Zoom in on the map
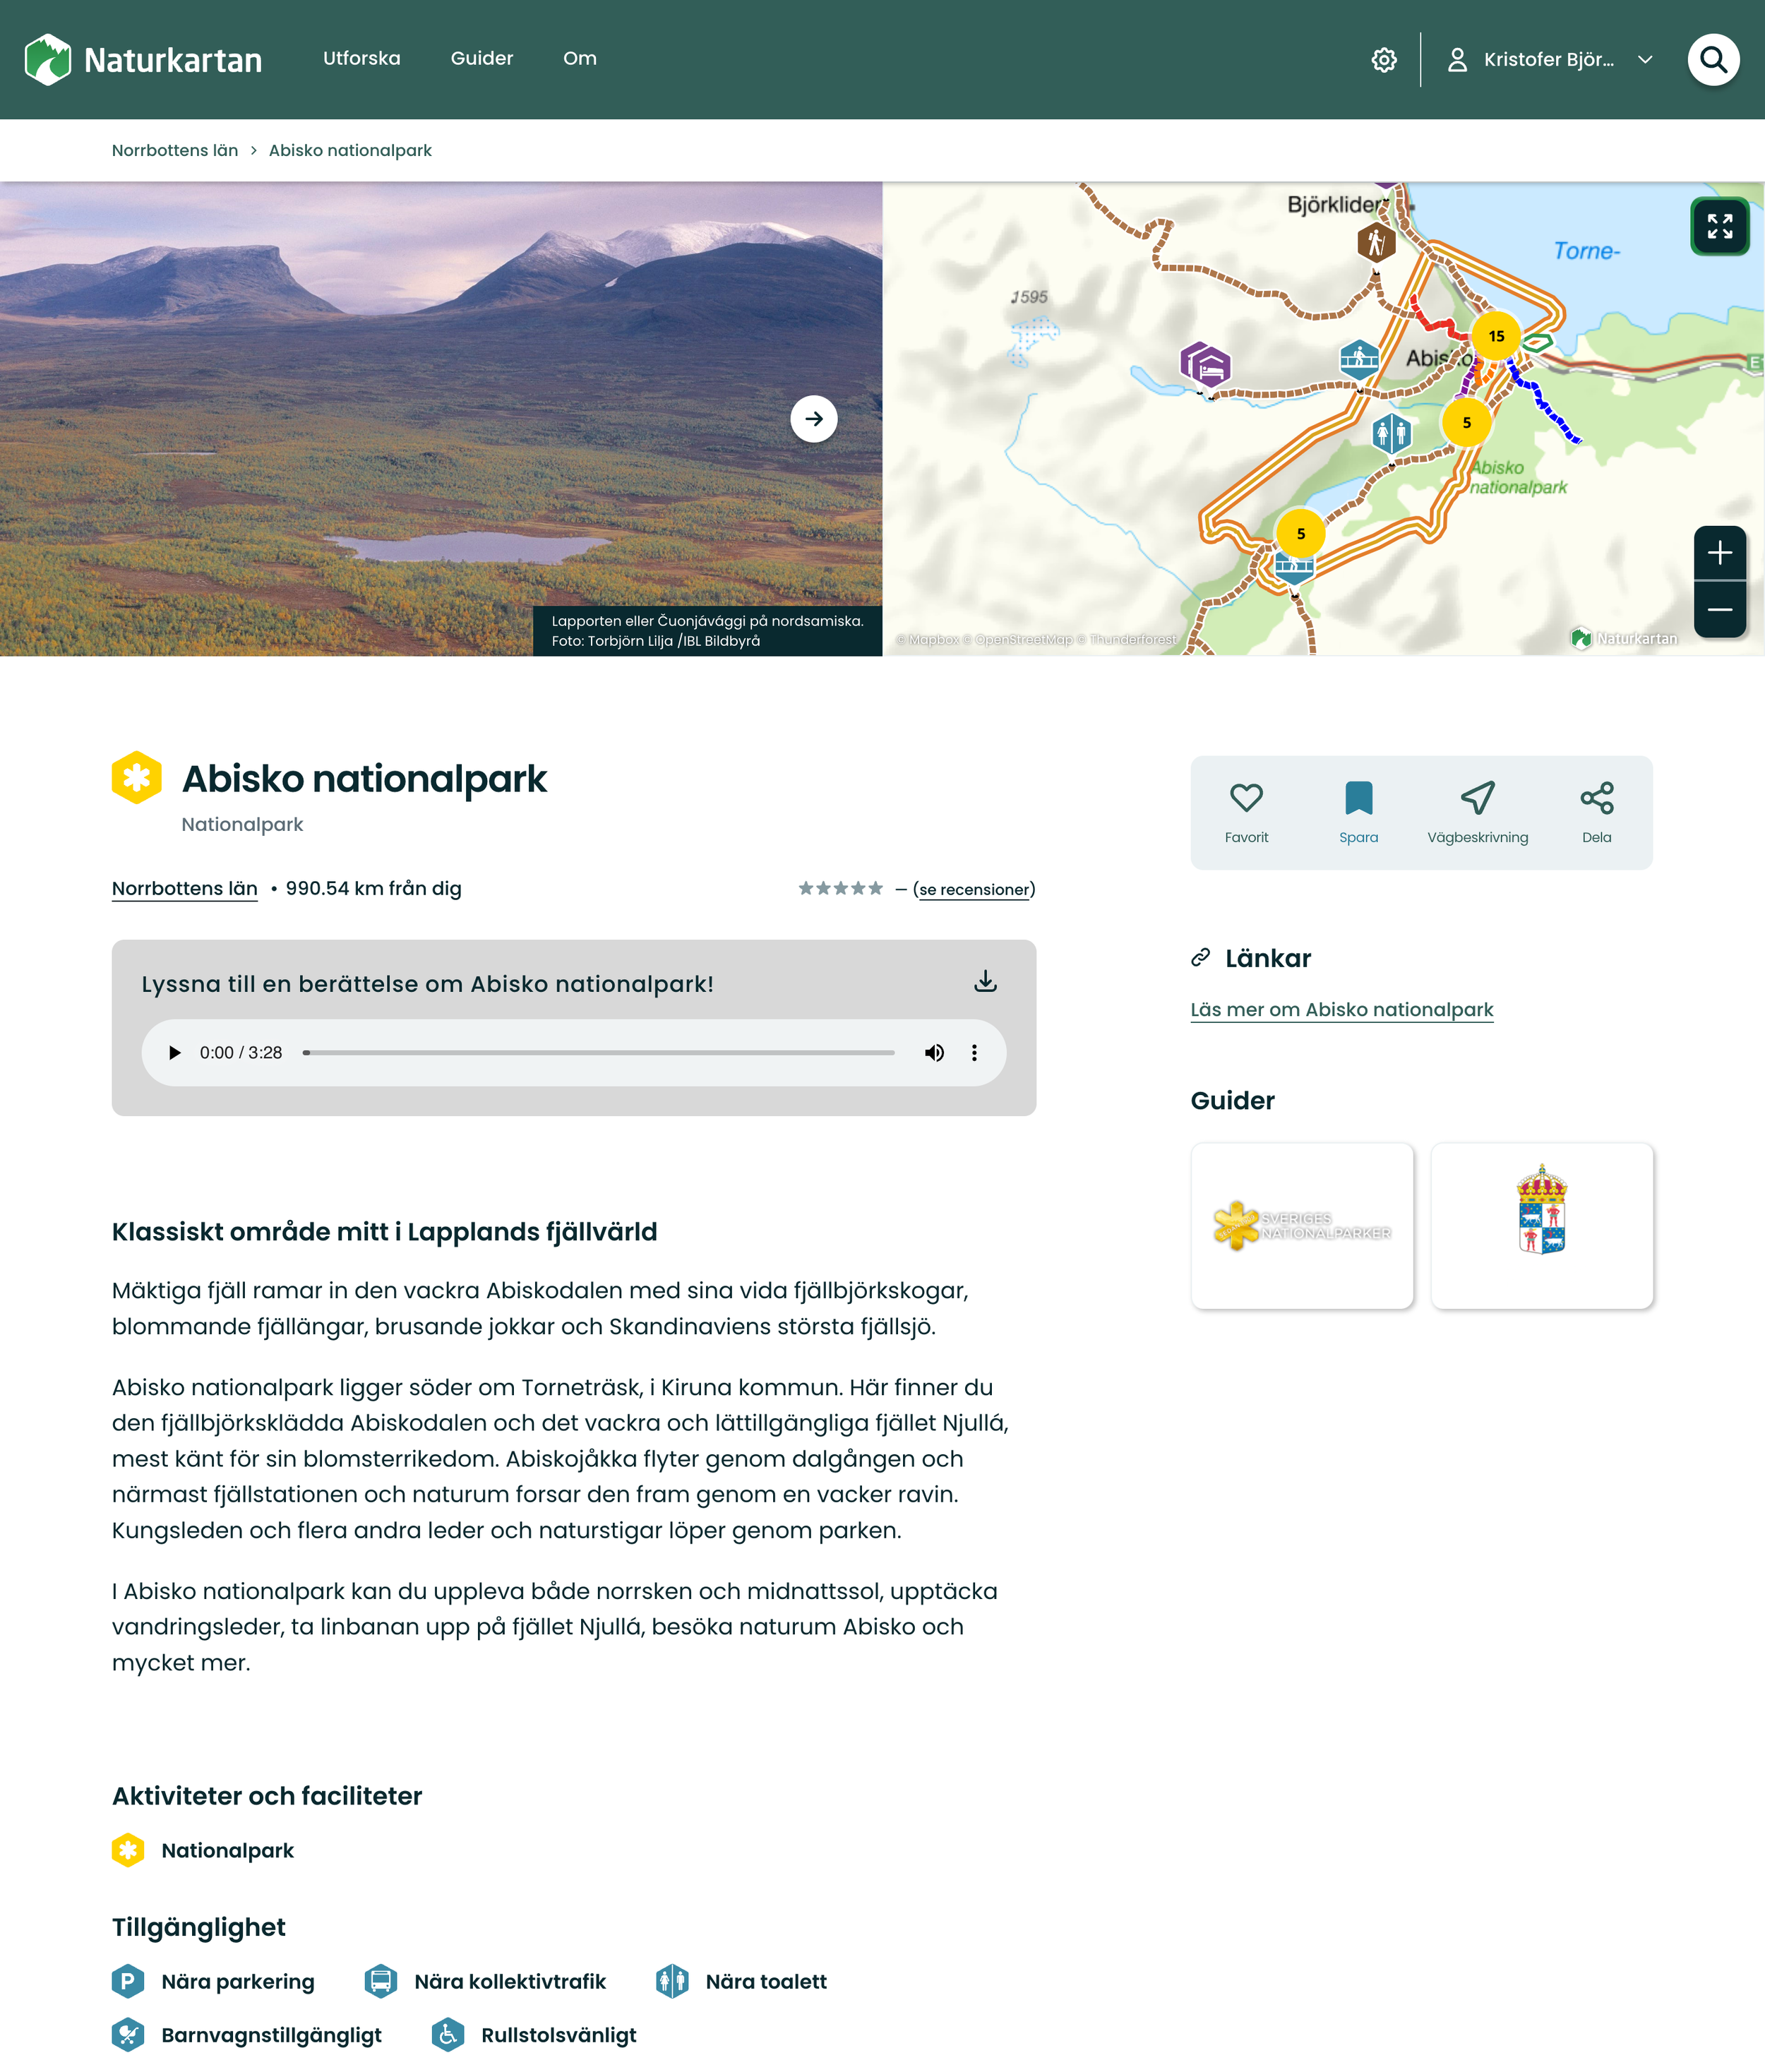 pos(1719,553)
